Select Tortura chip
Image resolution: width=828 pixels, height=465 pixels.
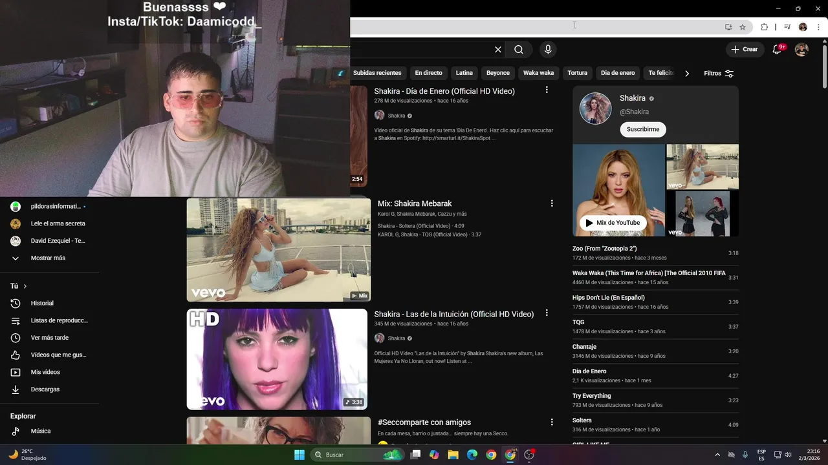[577, 73]
